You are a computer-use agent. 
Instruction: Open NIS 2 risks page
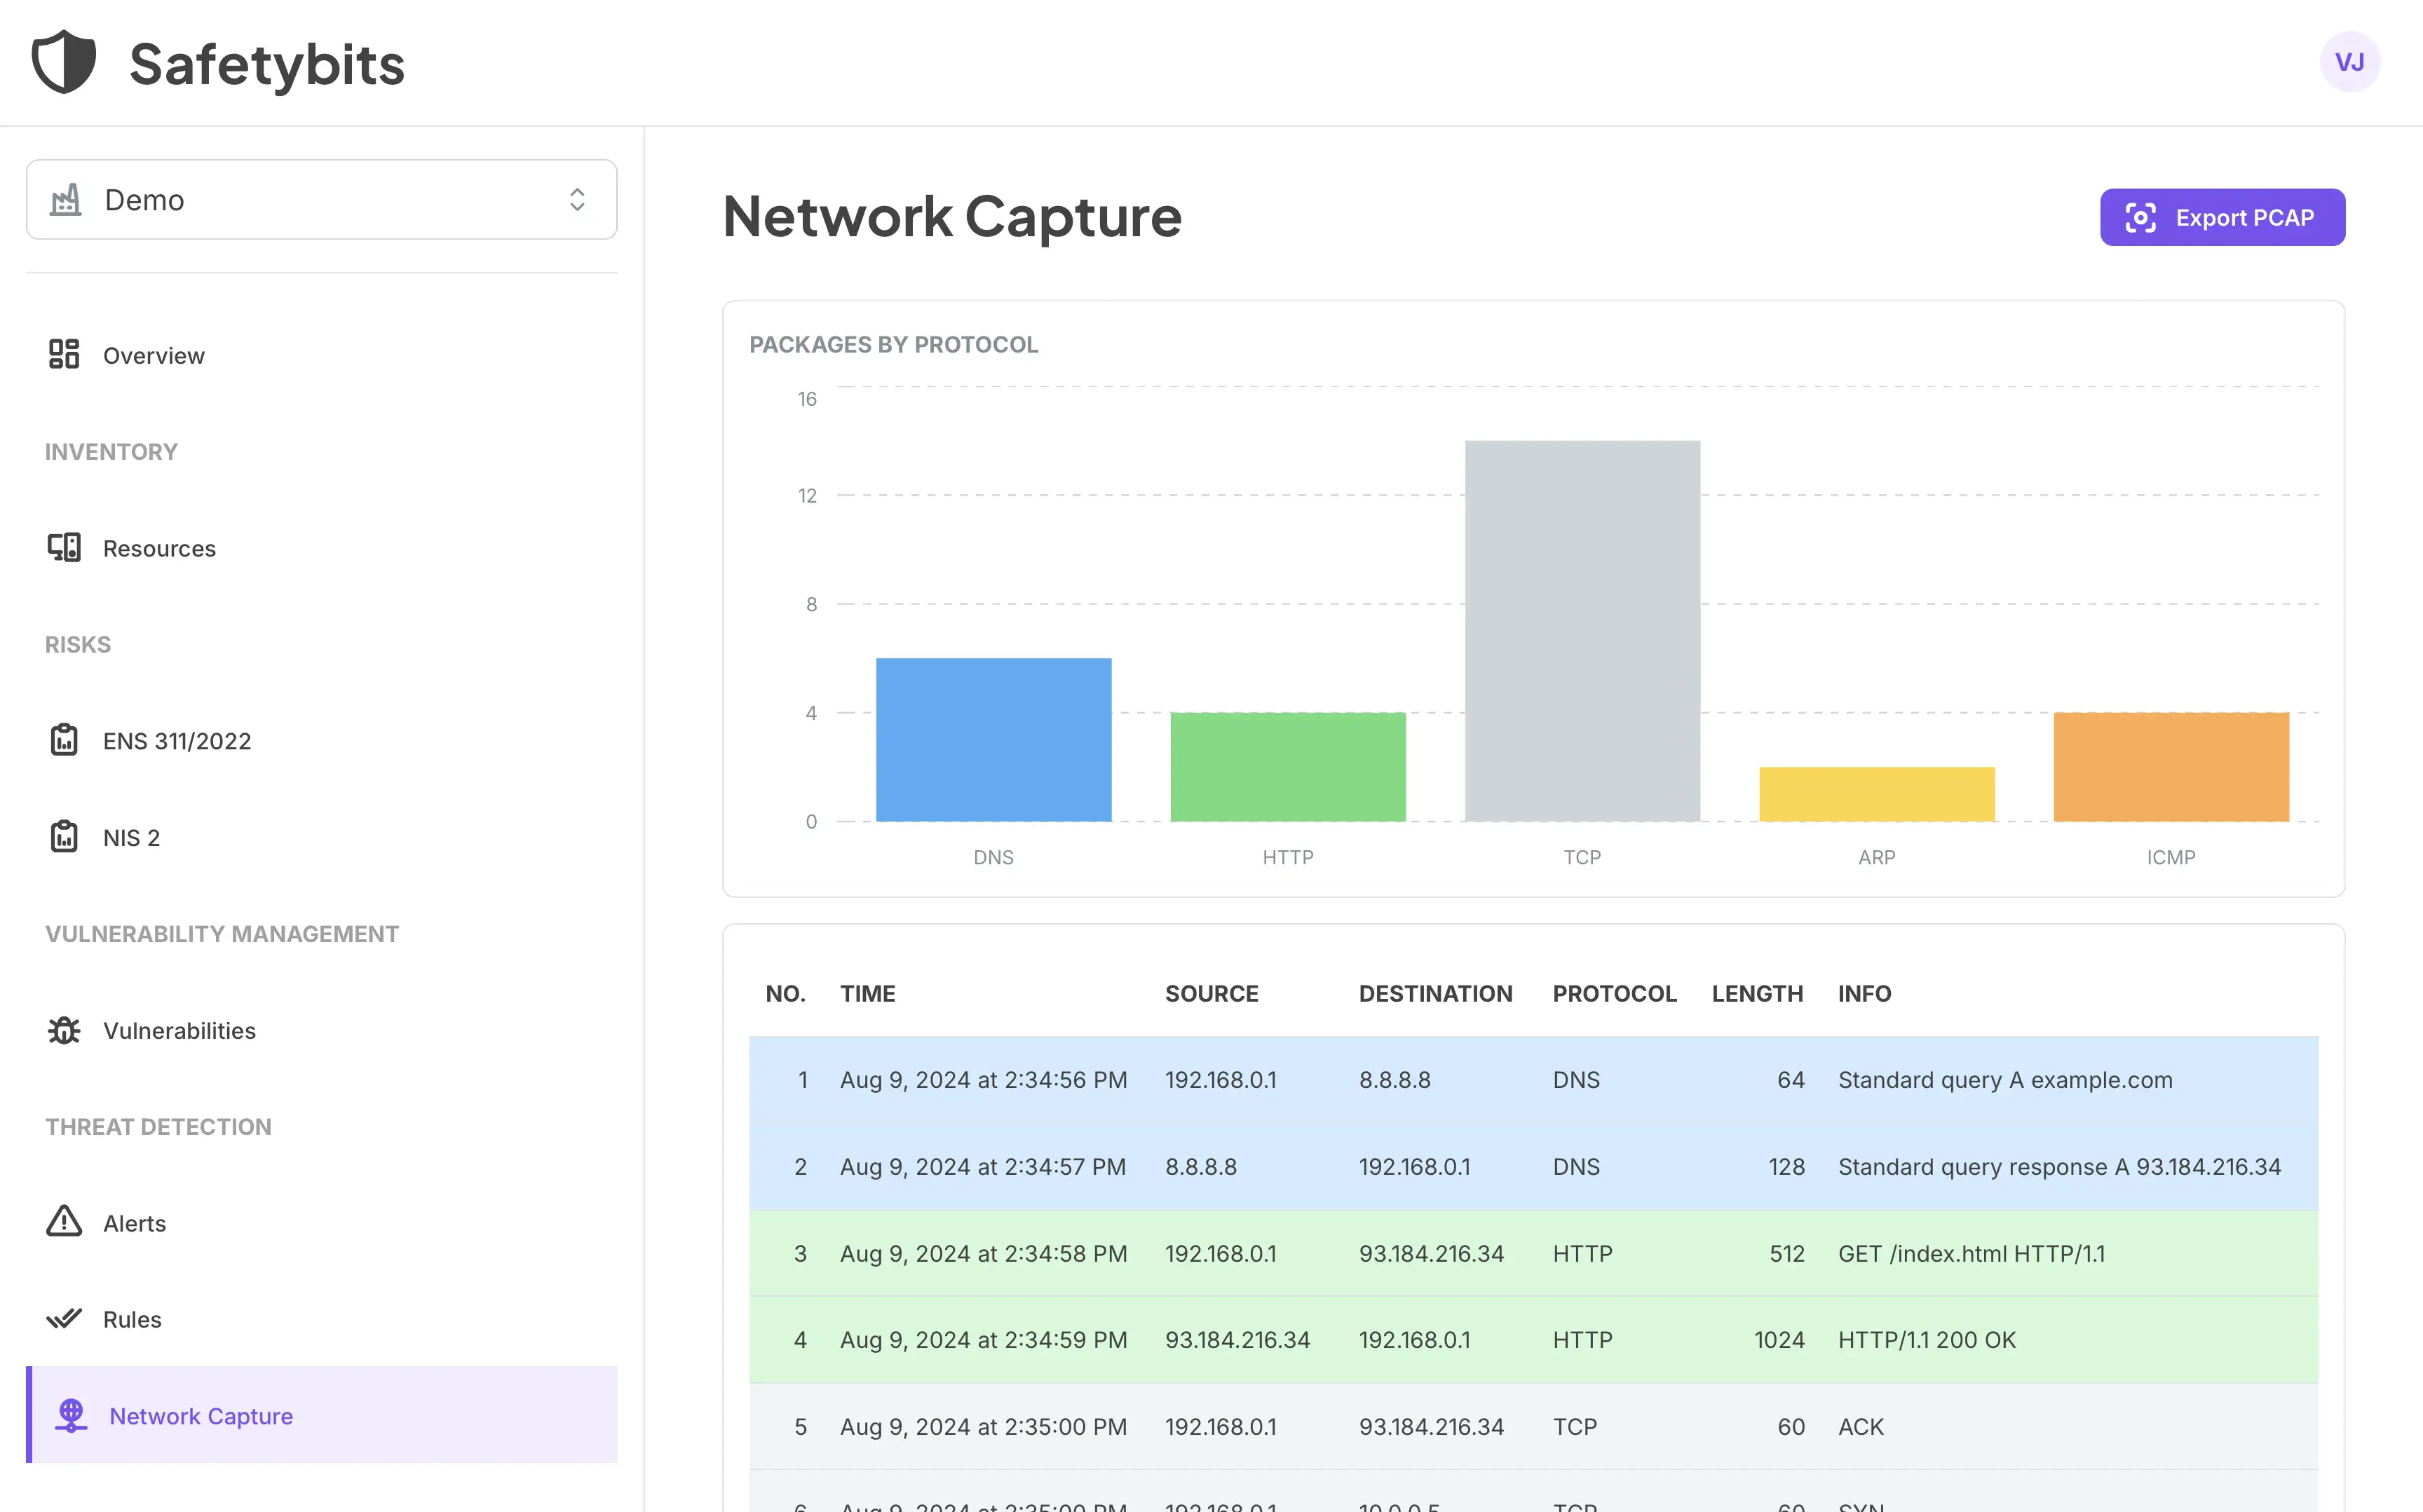tap(132, 838)
